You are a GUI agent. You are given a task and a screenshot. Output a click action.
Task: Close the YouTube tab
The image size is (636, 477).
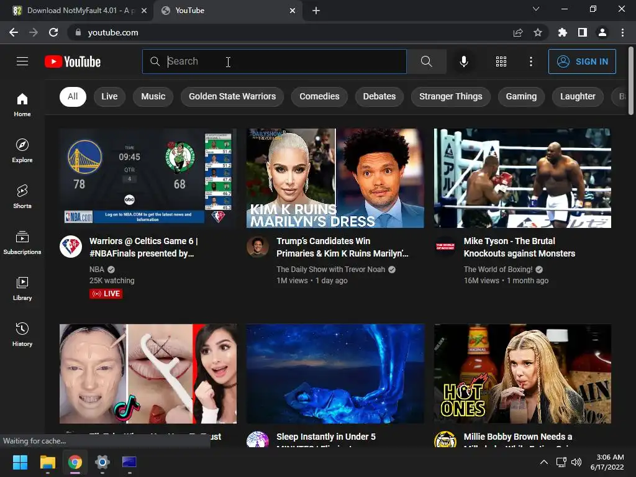coord(293,11)
